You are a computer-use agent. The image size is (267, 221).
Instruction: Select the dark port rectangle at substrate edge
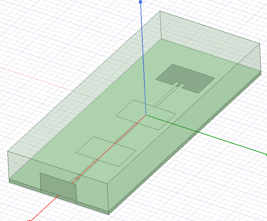pos(58,188)
